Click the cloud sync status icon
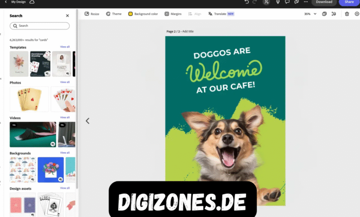 (32, 2)
